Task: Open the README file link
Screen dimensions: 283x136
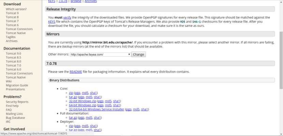Action: 76,72
